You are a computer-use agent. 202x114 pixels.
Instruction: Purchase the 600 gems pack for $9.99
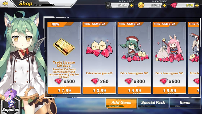[x=169, y=90]
